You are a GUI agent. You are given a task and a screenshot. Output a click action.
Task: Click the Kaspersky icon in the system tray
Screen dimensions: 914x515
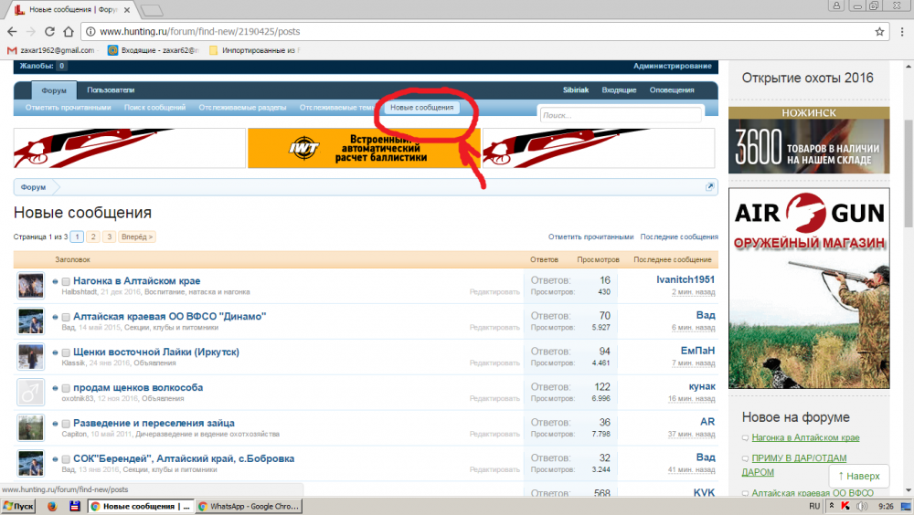845,506
